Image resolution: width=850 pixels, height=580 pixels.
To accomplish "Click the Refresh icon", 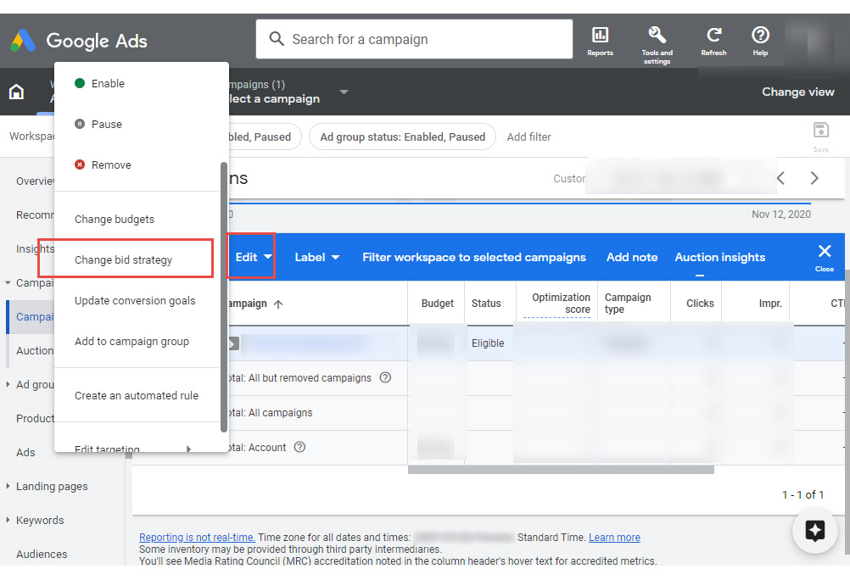I will (713, 40).
